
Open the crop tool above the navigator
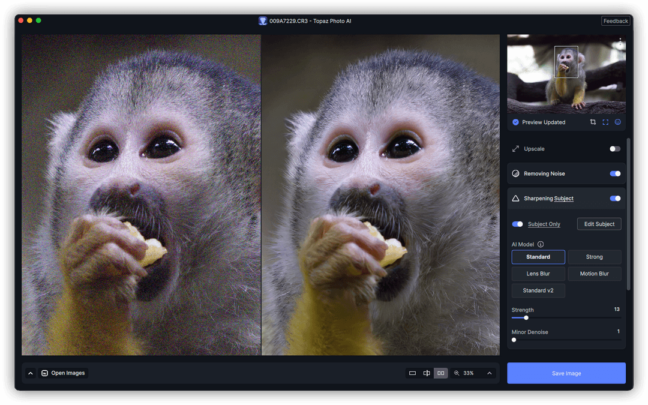[x=593, y=122]
